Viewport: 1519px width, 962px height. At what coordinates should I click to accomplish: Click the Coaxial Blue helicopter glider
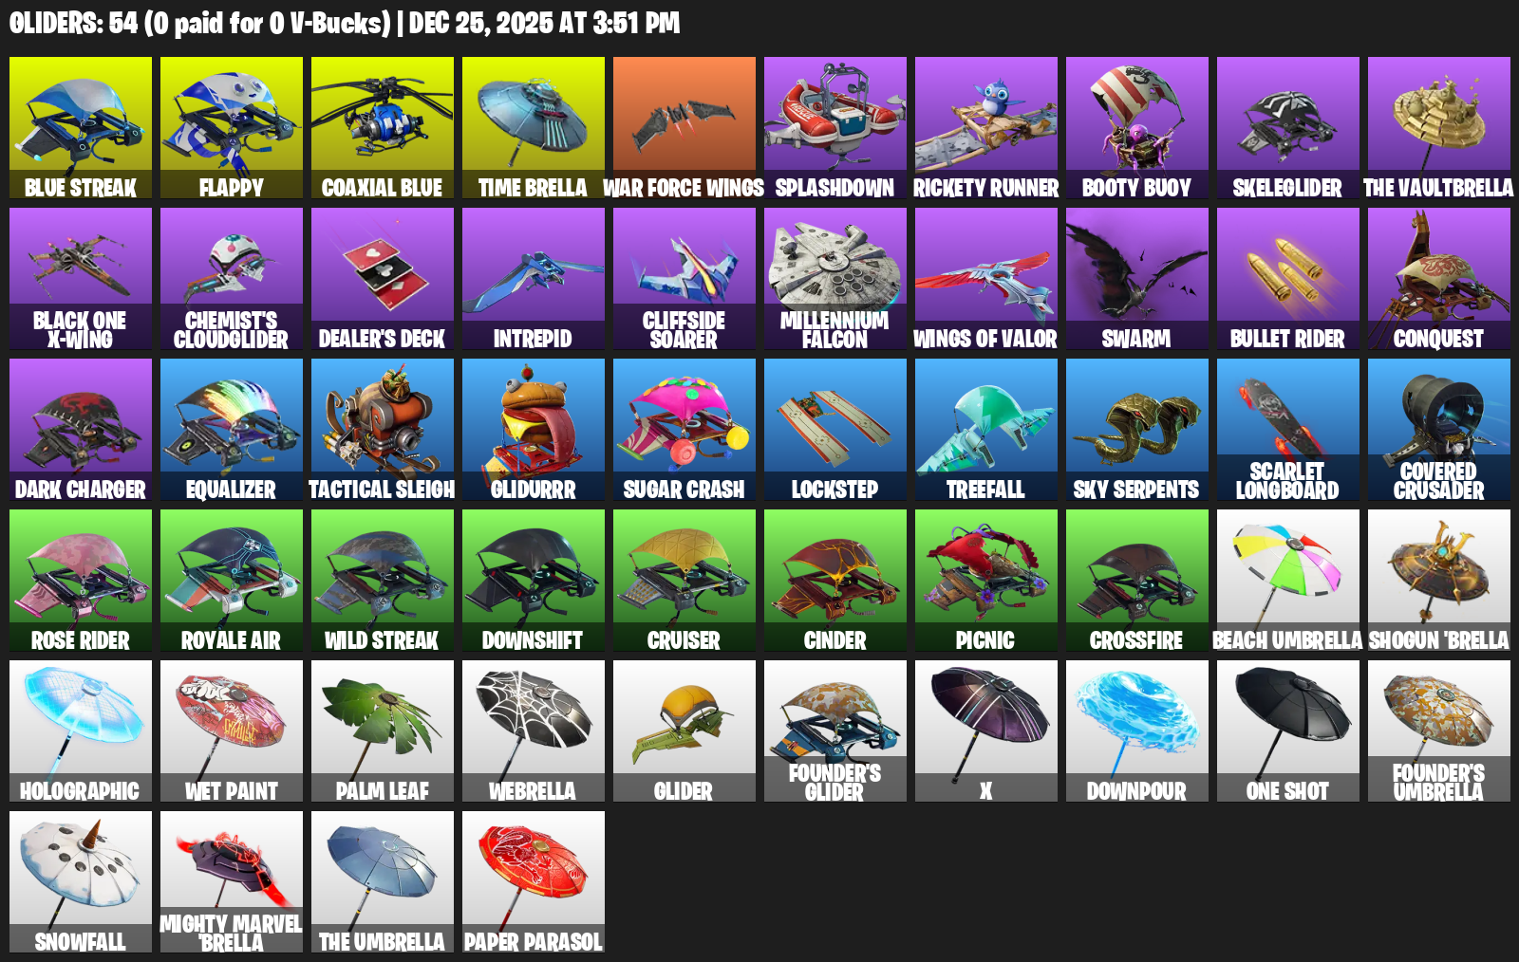383,128
